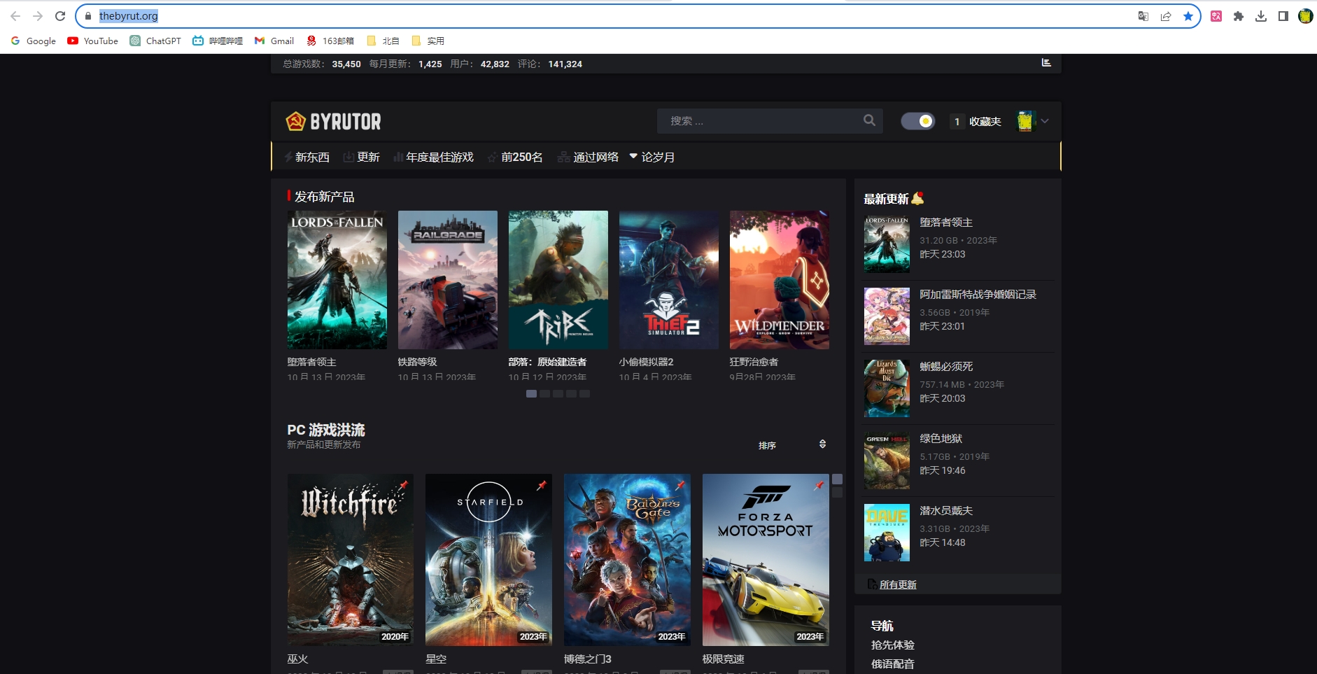Select the first carousel page dot
Image resolution: width=1317 pixels, height=674 pixels.
coord(531,394)
